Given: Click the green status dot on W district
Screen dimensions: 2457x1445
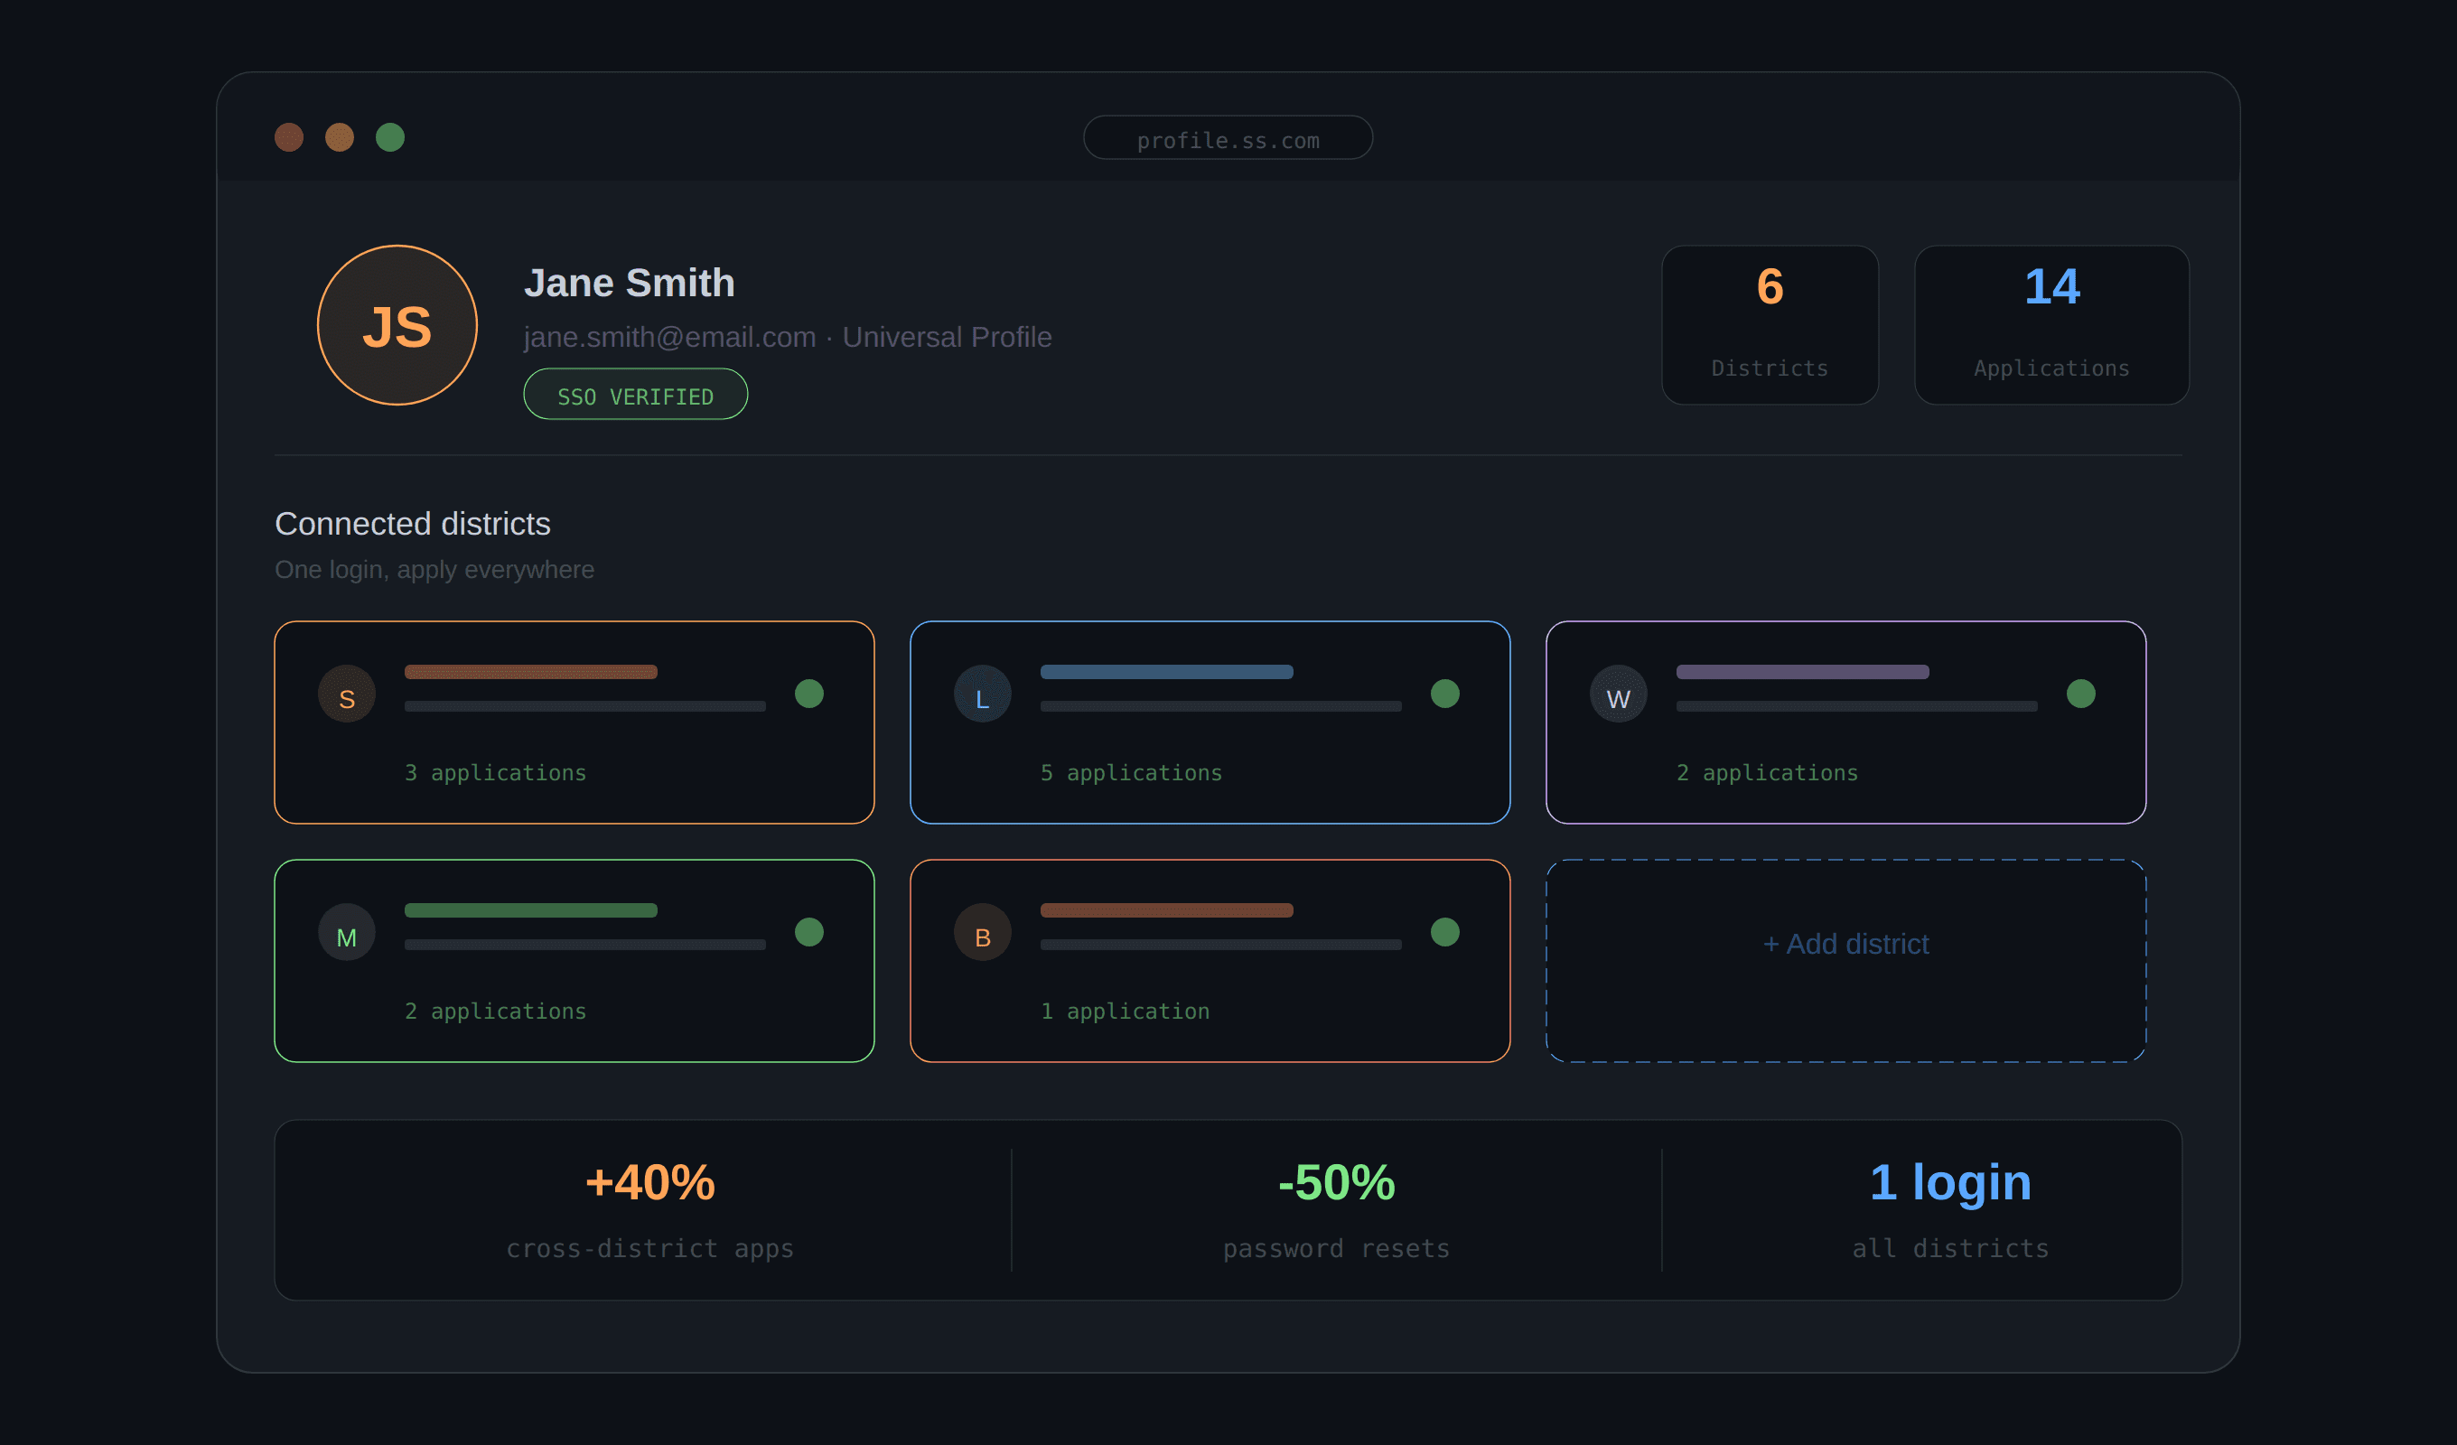Looking at the screenshot, I should 2079,694.
